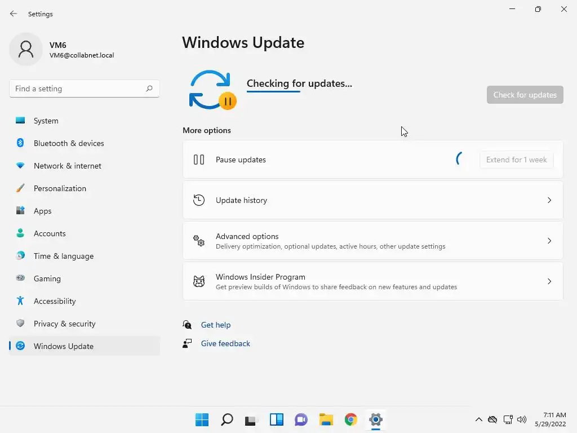Viewport: 577px width, 433px height.
Task: Click the VM6 user avatar icon
Action: [x=26, y=49]
